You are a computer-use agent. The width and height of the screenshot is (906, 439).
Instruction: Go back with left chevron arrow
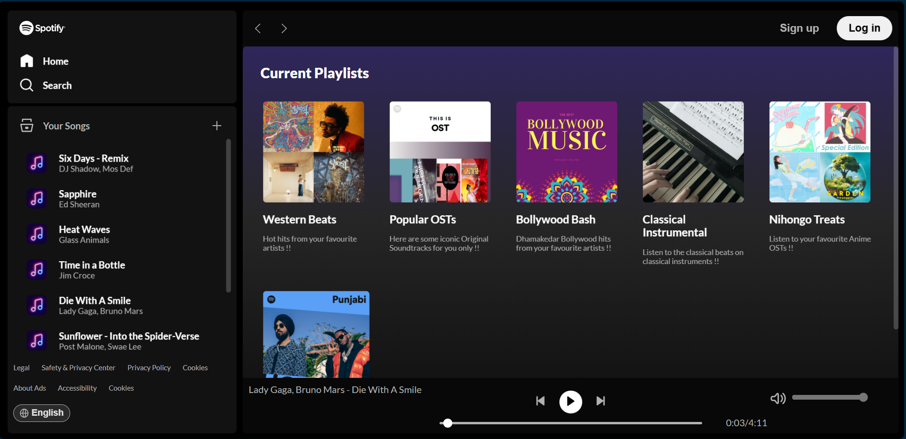pyautogui.click(x=258, y=28)
